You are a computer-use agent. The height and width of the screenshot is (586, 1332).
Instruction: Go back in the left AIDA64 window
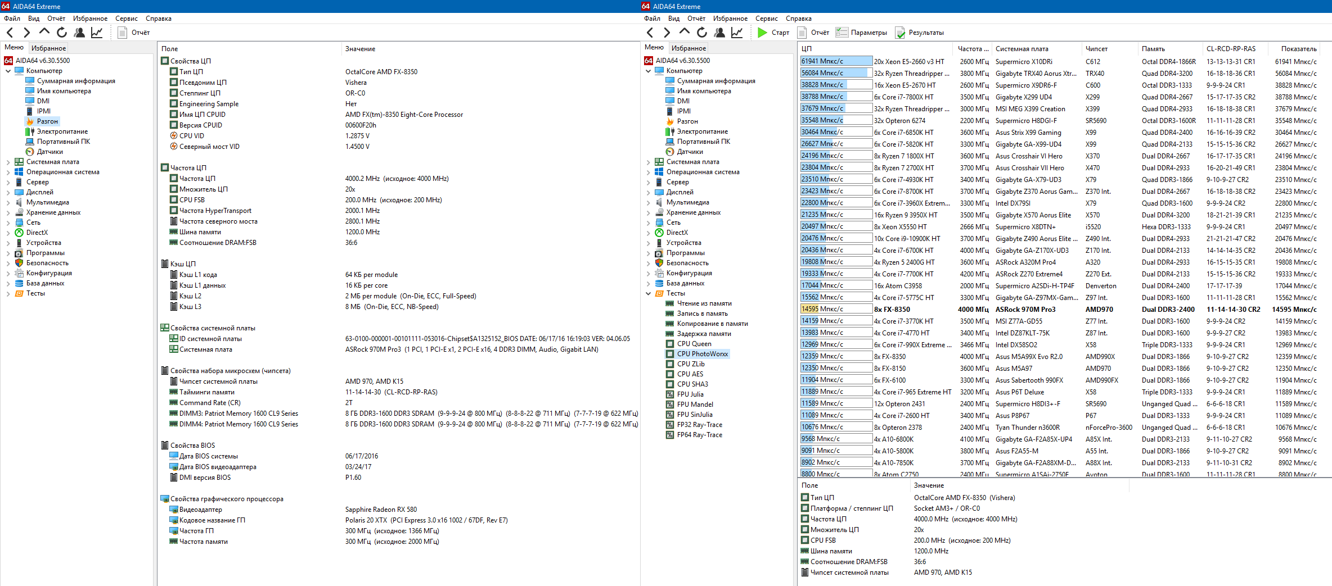[x=10, y=33]
